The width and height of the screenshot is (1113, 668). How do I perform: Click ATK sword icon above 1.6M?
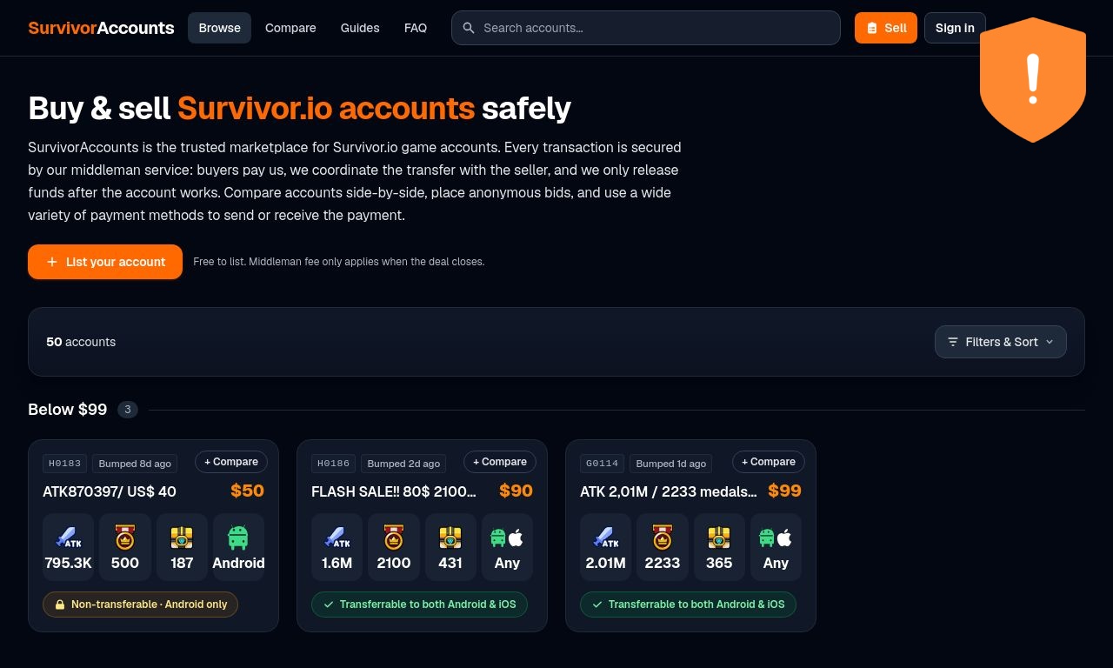(337, 538)
